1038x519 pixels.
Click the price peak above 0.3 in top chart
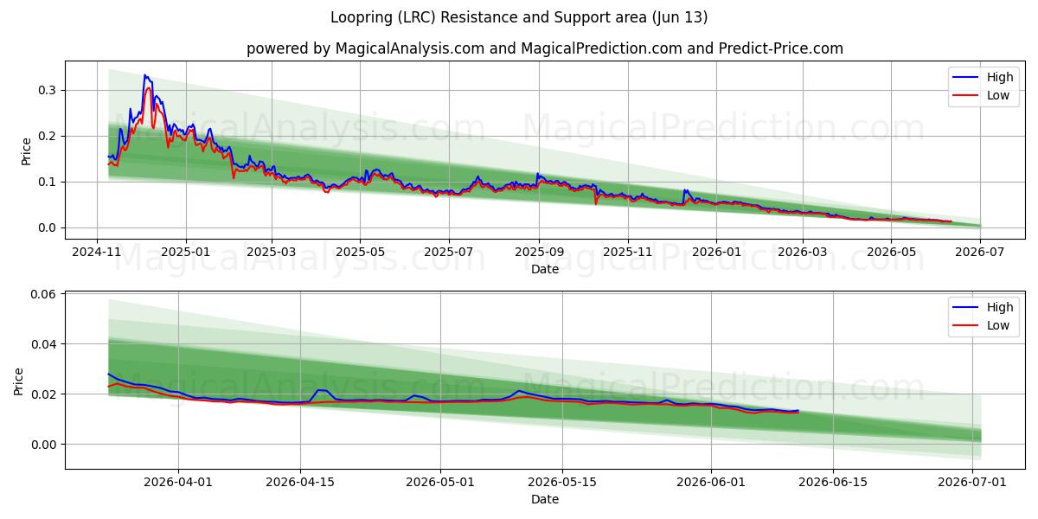(145, 75)
